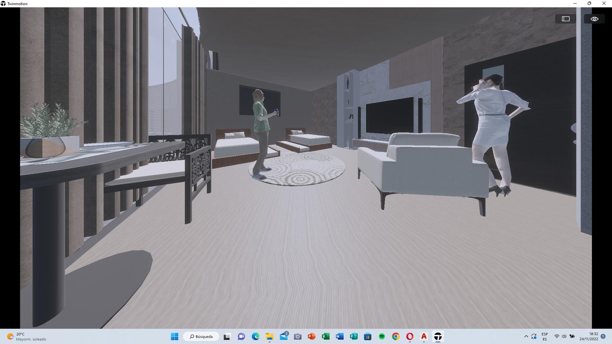The height and width of the screenshot is (344, 612).
Task: Restore down the Twinmotion window
Action: pyautogui.click(x=589, y=4)
